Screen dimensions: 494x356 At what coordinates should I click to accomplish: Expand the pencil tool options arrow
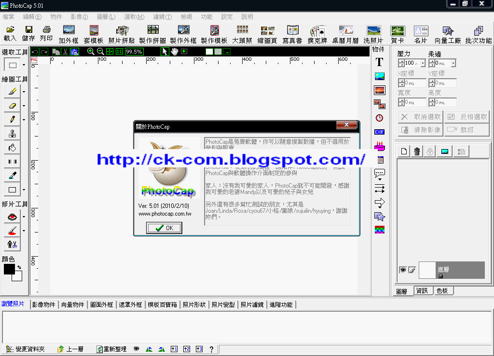click(x=24, y=120)
